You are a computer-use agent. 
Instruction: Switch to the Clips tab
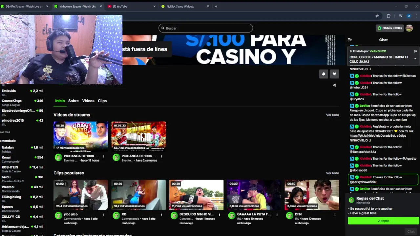pyautogui.click(x=102, y=101)
